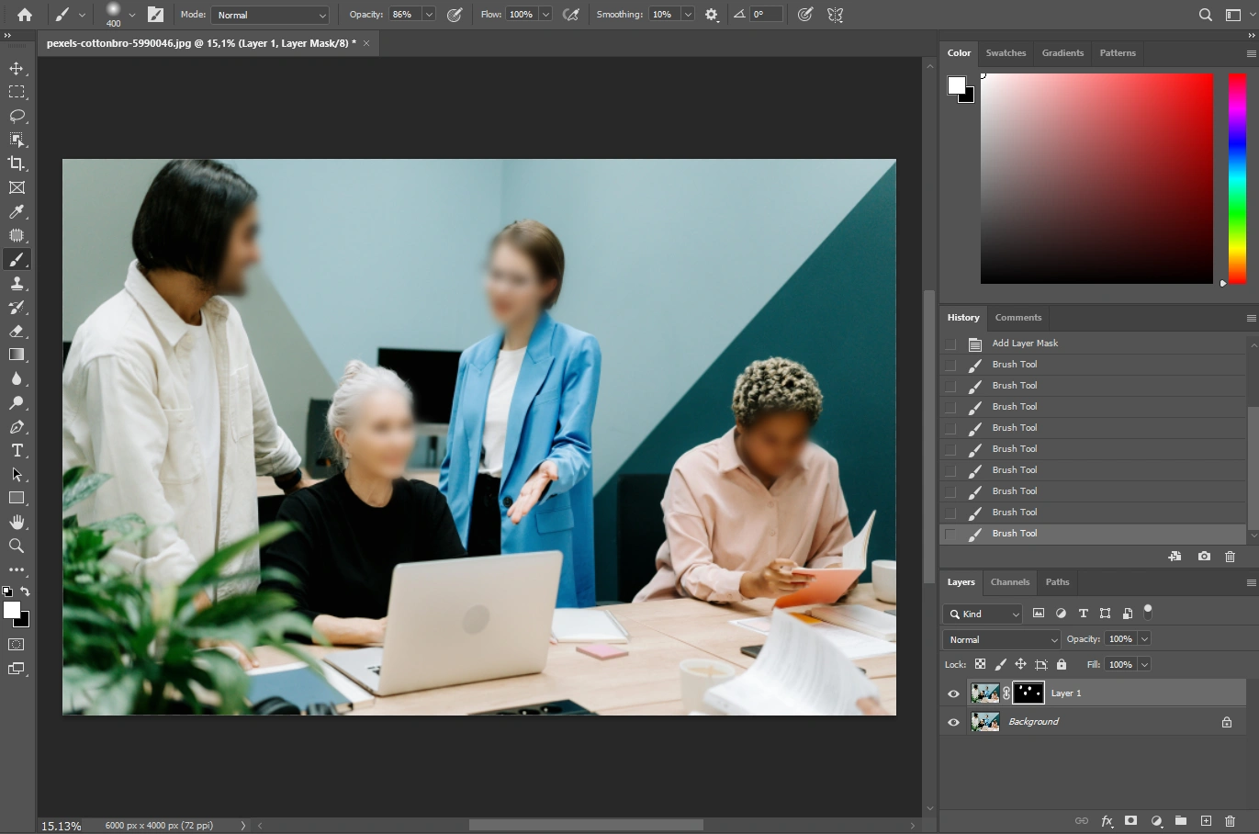Toggle Quick Mask mode
The width and height of the screenshot is (1259, 834).
17,645
